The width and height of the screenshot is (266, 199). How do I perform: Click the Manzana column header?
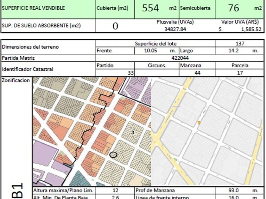pos(191,65)
